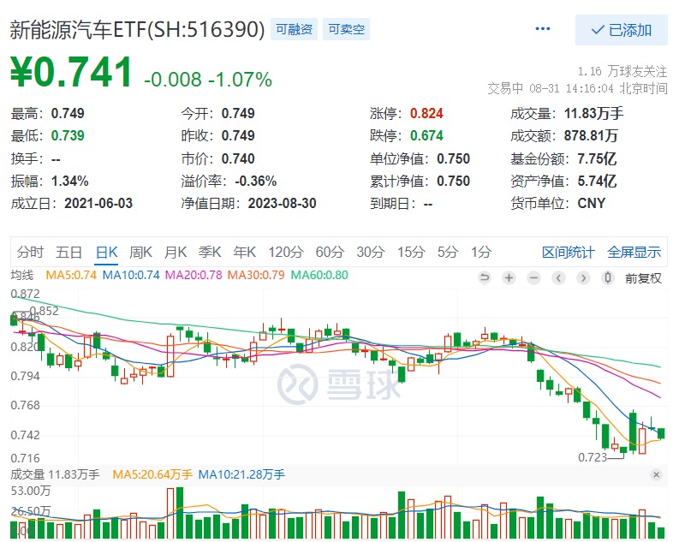The image size is (679, 542).
Task: Click the 成交量 value 11.83万手
Action: 593,113
